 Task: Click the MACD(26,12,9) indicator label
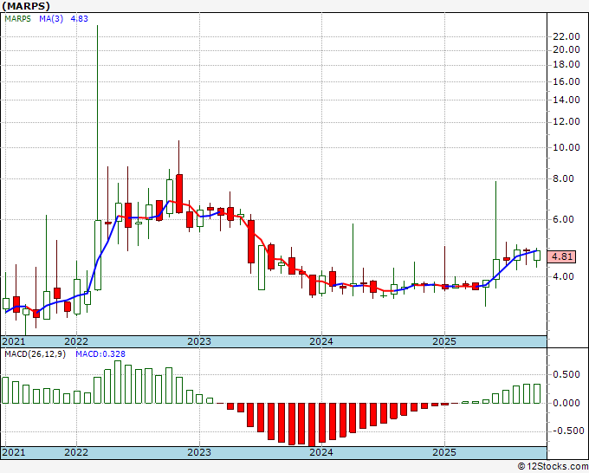(35, 354)
